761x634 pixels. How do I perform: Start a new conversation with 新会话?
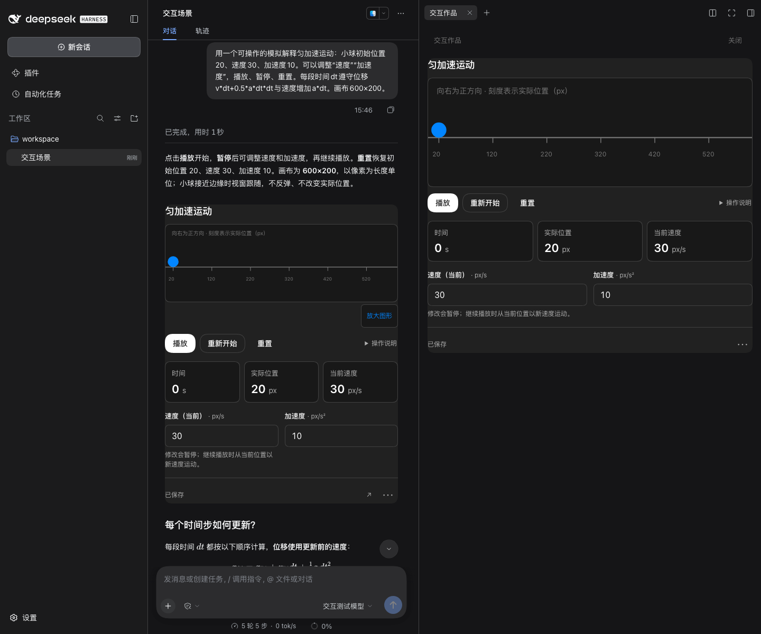click(x=74, y=47)
